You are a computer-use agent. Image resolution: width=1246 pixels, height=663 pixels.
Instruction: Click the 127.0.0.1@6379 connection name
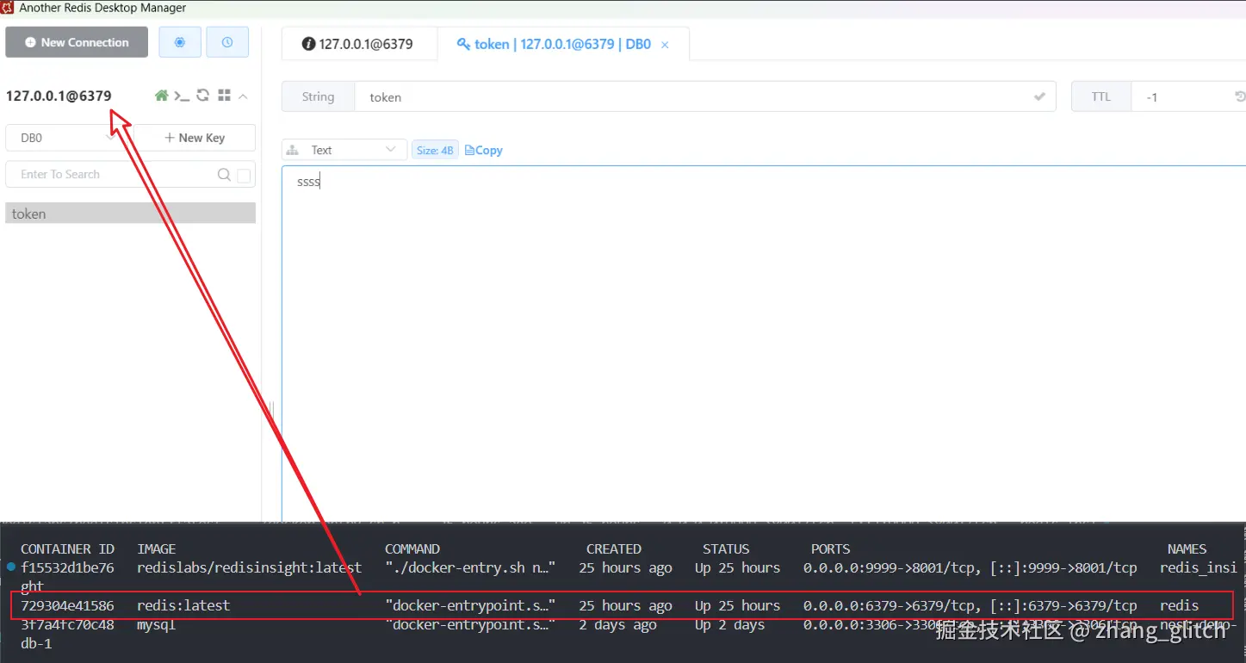pos(59,96)
